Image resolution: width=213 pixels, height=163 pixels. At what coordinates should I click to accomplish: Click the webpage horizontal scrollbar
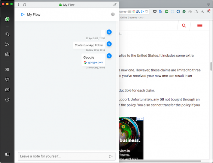click(x=160, y=161)
